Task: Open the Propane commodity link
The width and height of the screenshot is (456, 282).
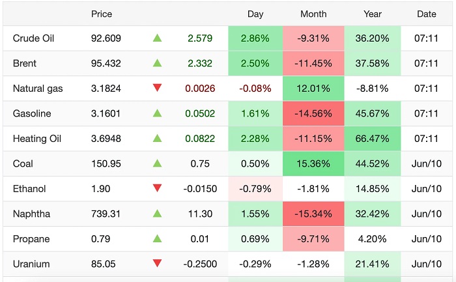Action: pyautogui.click(x=31, y=239)
